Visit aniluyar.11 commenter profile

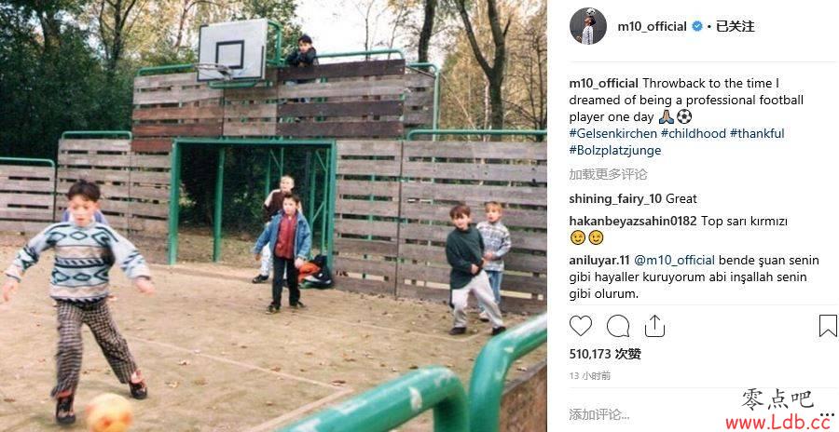(x=599, y=261)
